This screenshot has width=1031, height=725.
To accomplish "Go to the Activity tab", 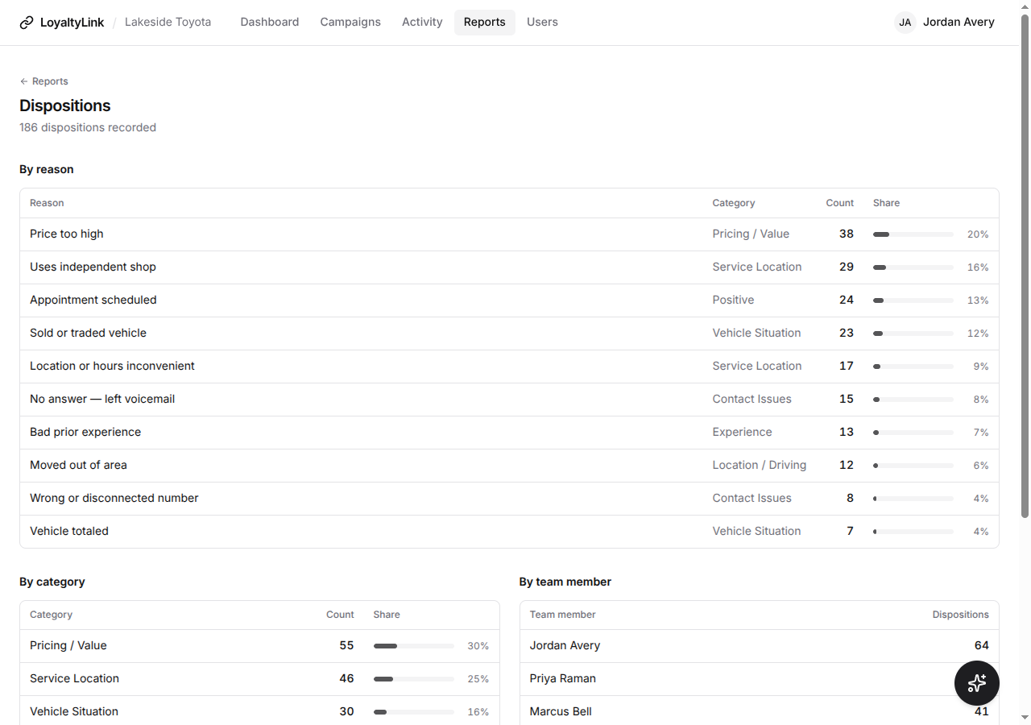I will pyautogui.click(x=422, y=23).
